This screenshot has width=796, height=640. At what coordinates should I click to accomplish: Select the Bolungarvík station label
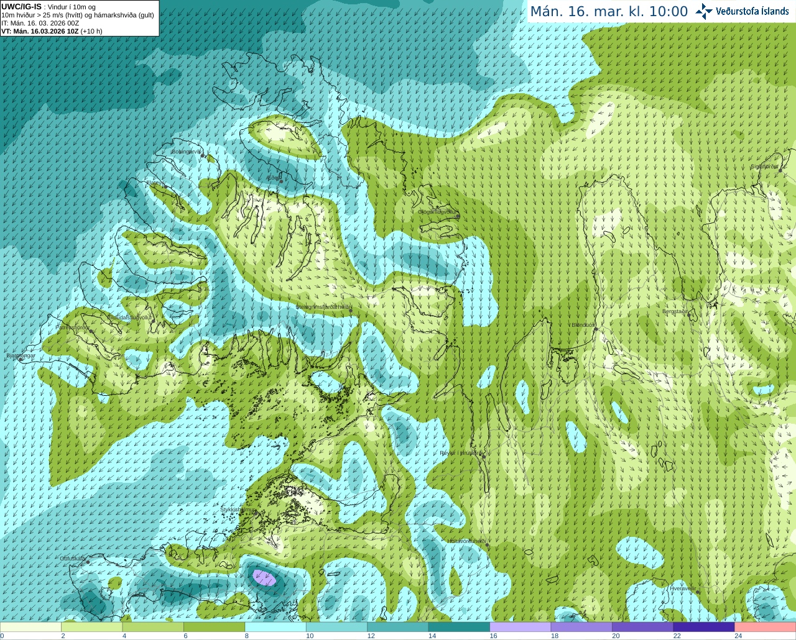coord(187,151)
